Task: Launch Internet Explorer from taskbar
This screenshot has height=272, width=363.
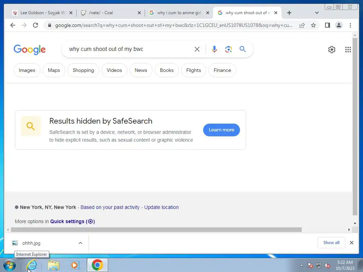Action: [x=32, y=265]
